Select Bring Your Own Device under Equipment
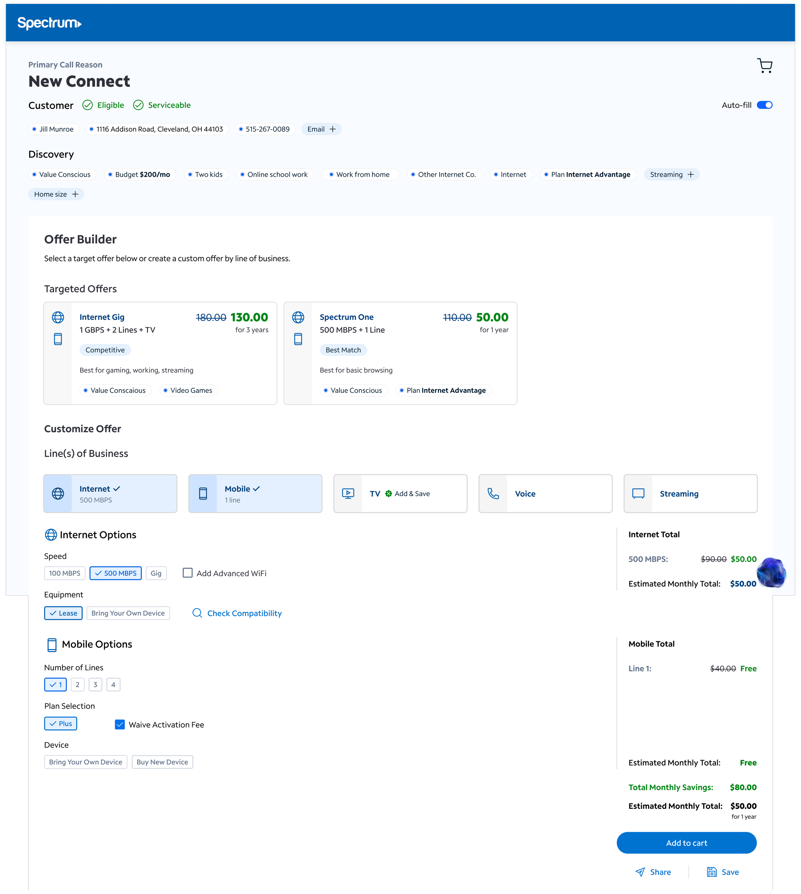The width and height of the screenshot is (801, 894). click(x=128, y=613)
